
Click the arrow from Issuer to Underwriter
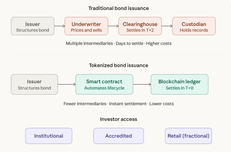(x=60, y=26)
